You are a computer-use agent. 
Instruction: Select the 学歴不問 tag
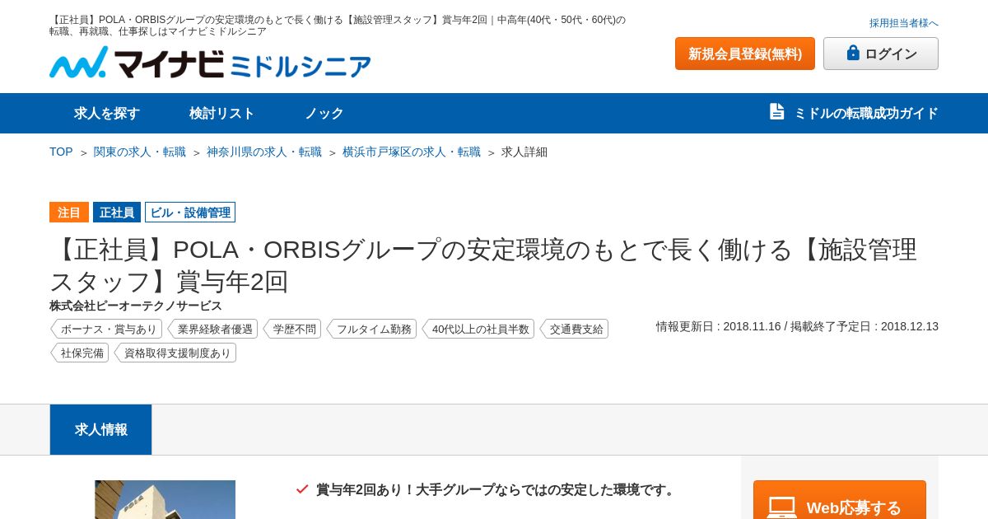click(292, 329)
